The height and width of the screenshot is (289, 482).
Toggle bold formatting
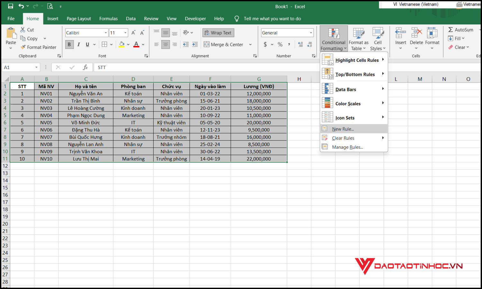pyautogui.click(x=69, y=44)
